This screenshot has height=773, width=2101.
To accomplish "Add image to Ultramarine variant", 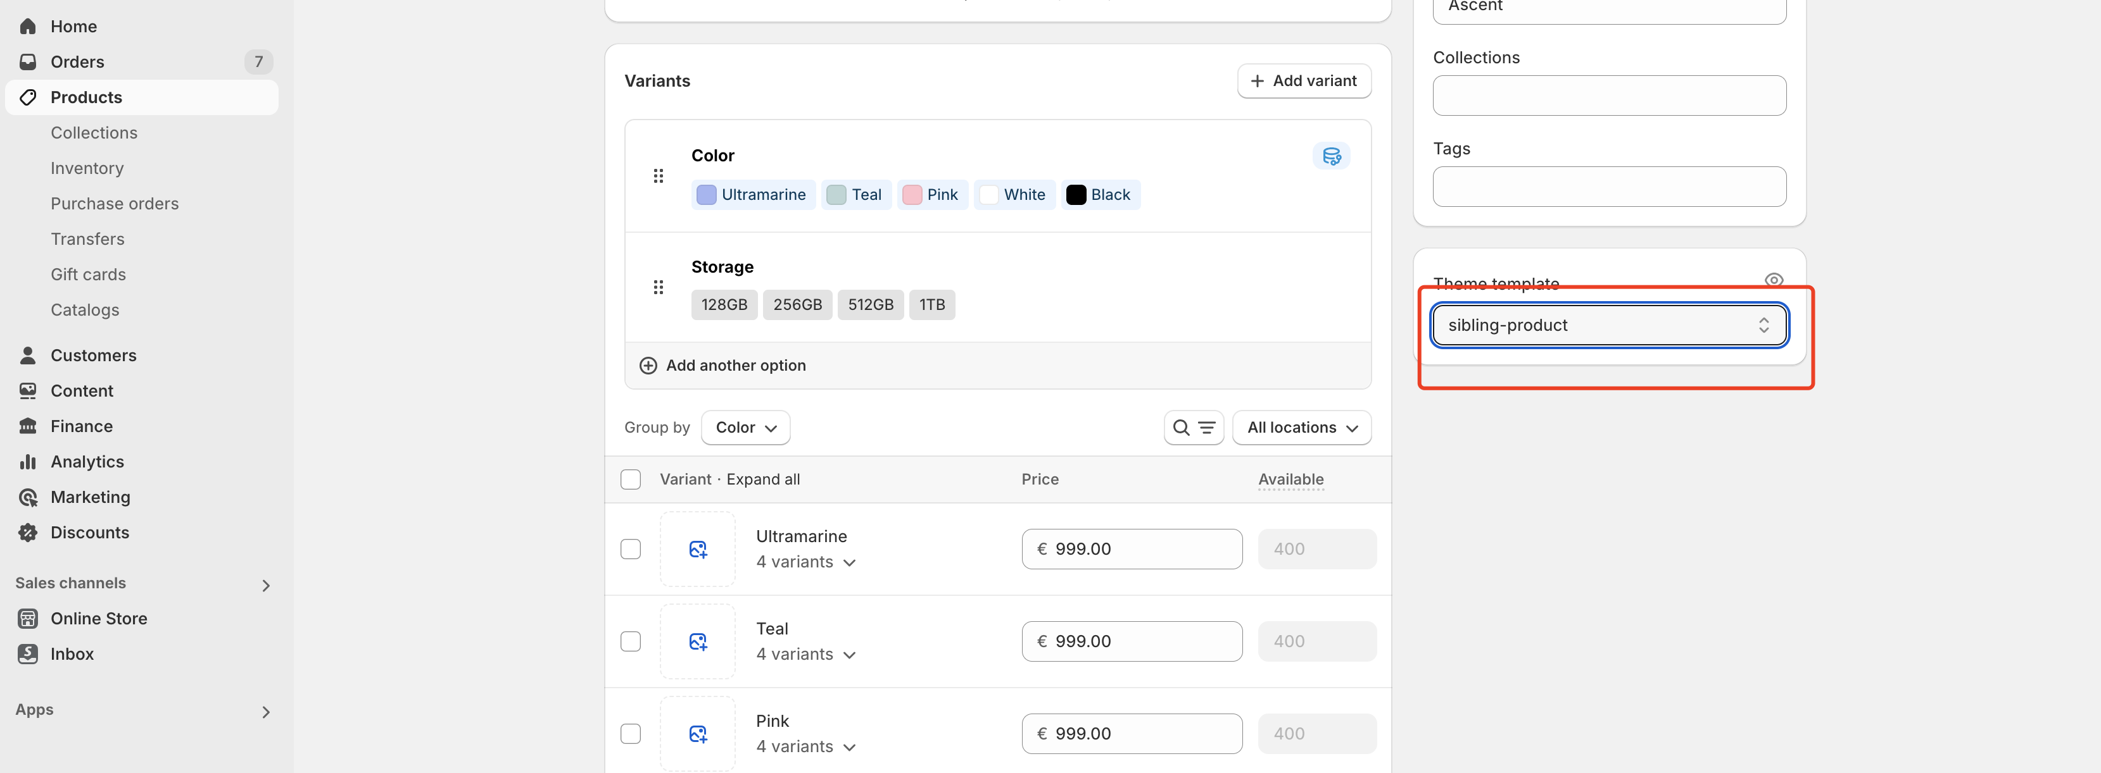I will click(x=697, y=549).
